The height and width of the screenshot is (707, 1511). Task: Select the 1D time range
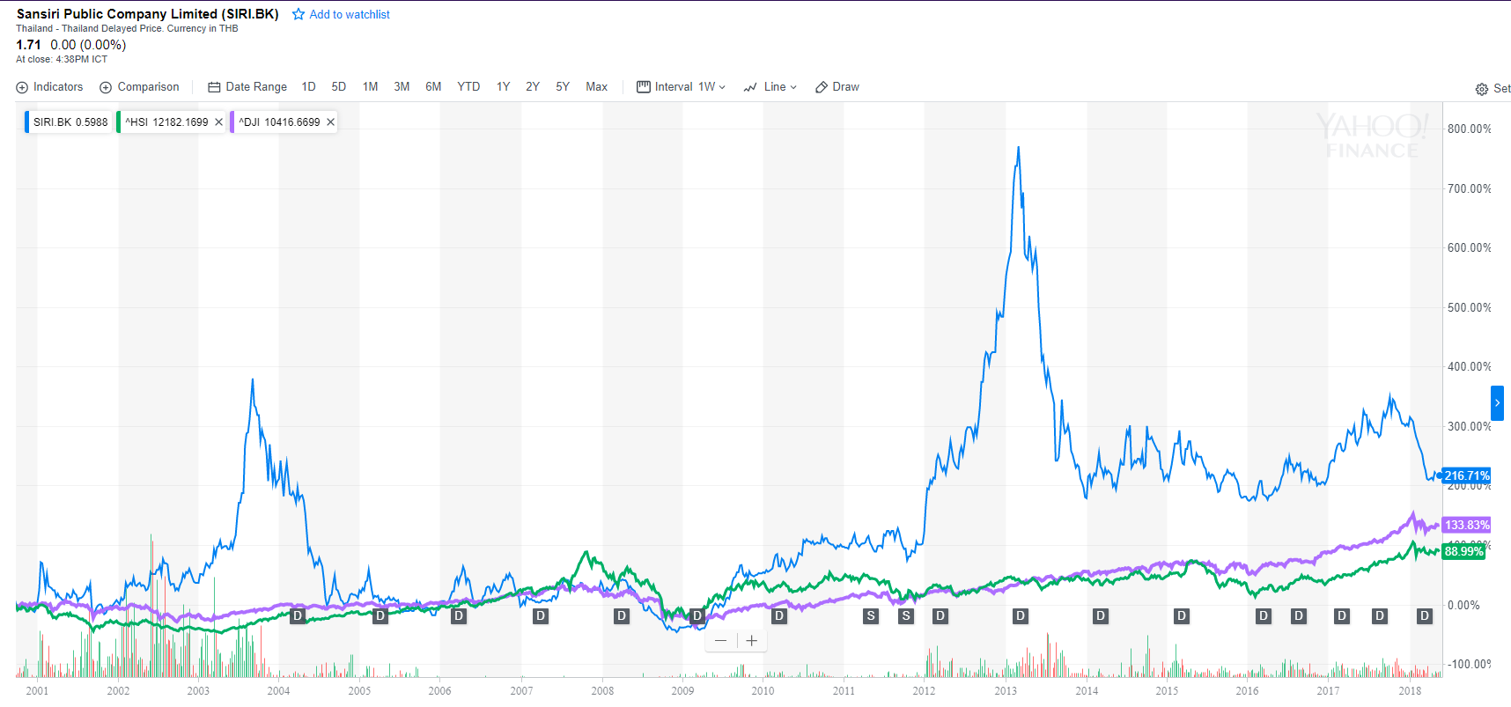click(308, 87)
